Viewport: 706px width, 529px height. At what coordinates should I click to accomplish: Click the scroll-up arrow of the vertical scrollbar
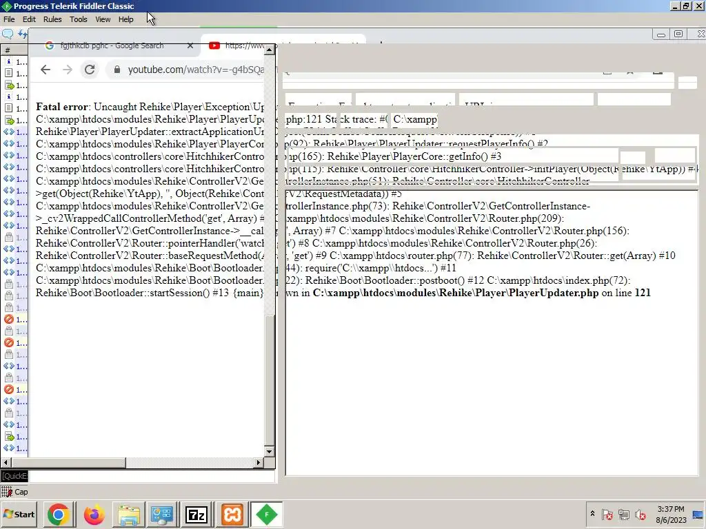(x=270, y=50)
